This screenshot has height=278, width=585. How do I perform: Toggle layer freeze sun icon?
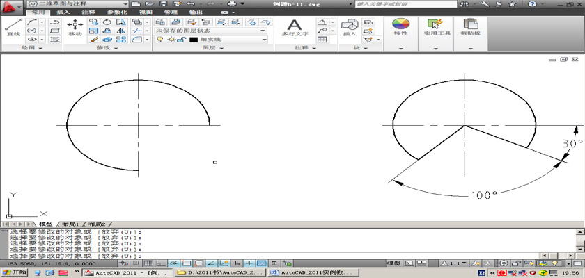tap(171, 40)
